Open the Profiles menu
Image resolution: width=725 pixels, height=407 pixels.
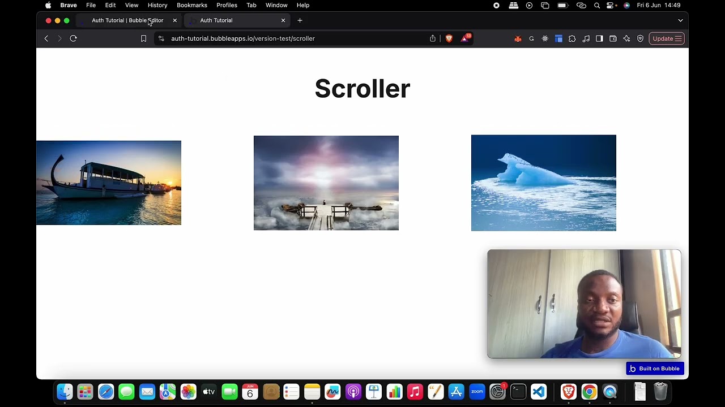(227, 5)
